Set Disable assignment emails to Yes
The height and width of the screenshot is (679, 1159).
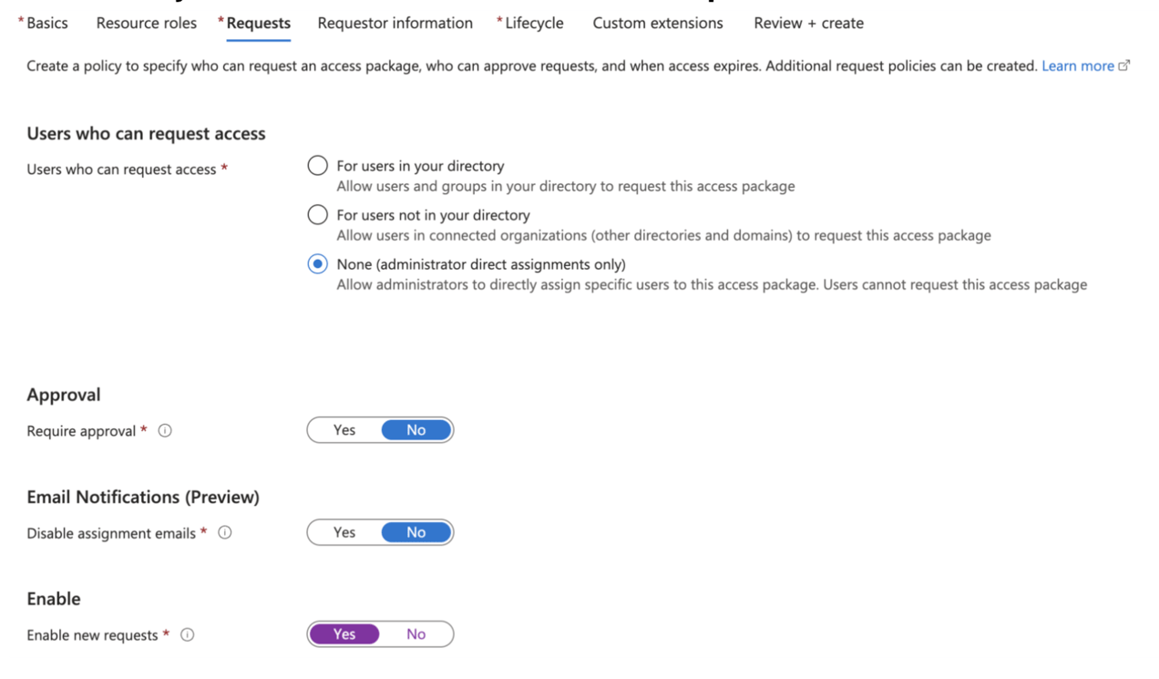point(344,531)
